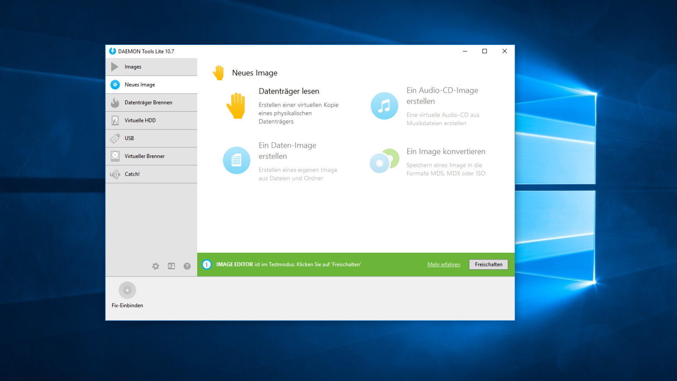The image size is (677, 381).
Task: Click the Daten-Image document icon
Action: (236, 160)
